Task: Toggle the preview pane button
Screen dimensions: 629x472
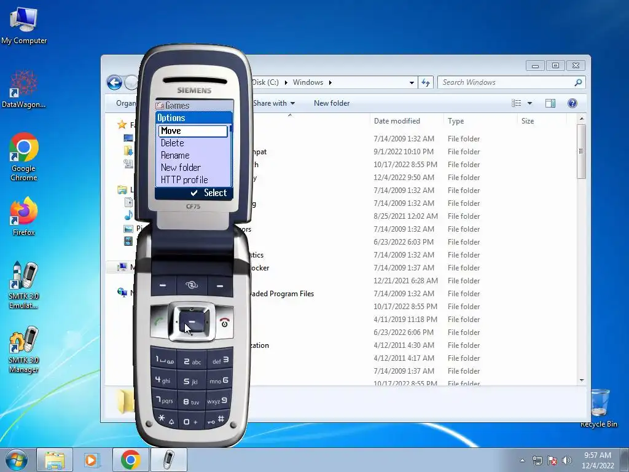Action: tap(550, 103)
